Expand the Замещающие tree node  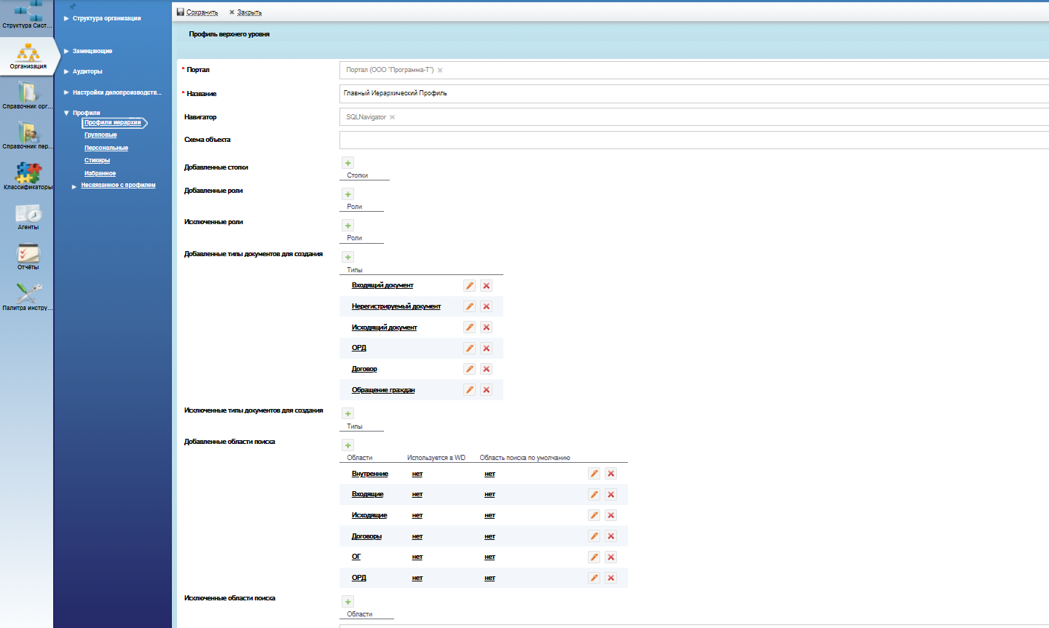66,51
